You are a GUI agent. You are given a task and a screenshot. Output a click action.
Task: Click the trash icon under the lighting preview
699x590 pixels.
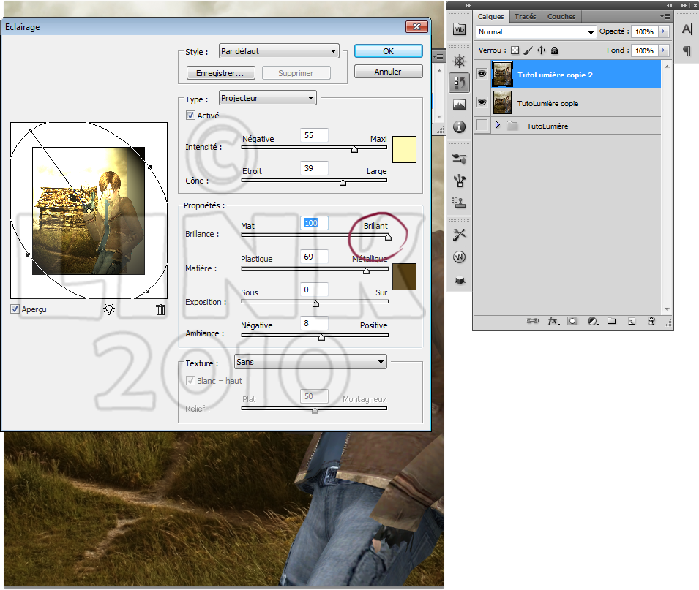pyautogui.click(x=161, y=309)
